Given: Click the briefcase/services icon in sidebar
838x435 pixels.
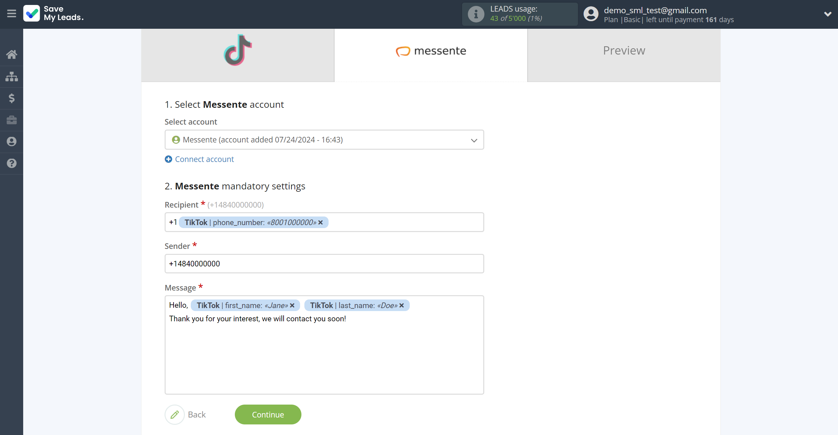Looking at the screenshot, I should (x=12, y=120).
